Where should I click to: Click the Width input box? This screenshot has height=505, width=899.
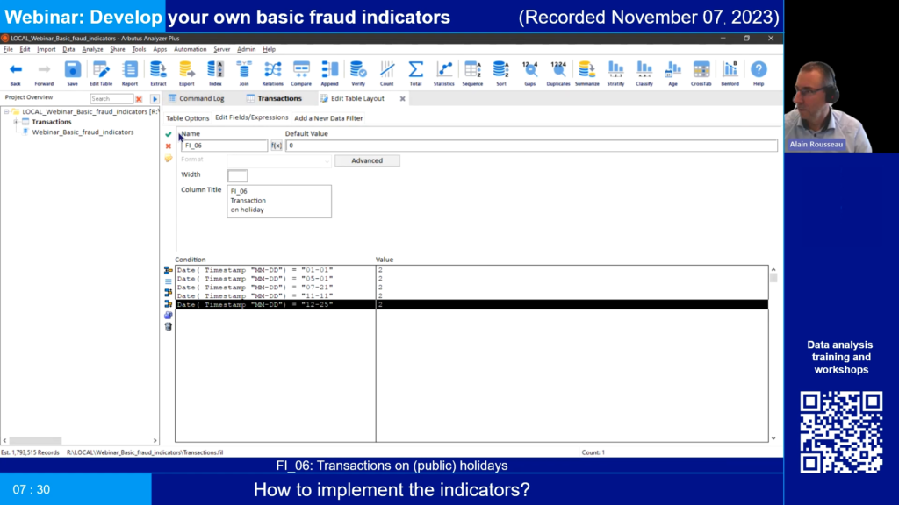coord(237,175)
